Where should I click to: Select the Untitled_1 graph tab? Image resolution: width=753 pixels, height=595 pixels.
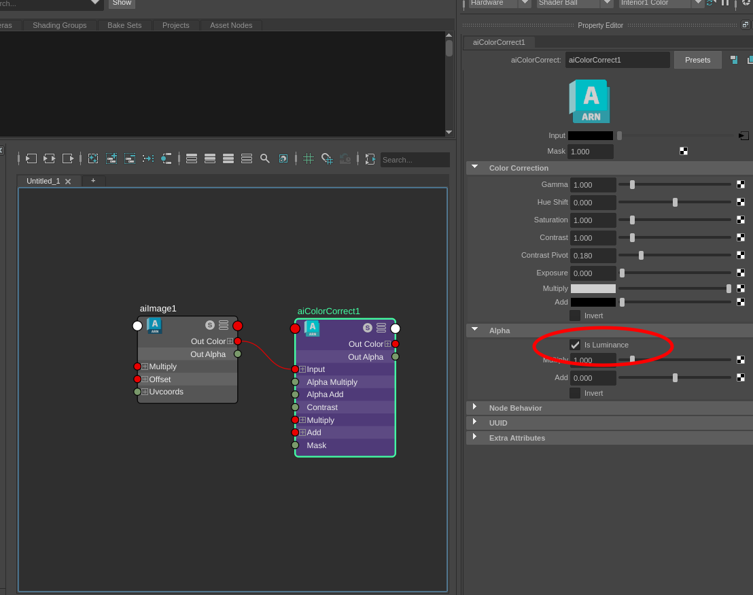coord(45,181)
